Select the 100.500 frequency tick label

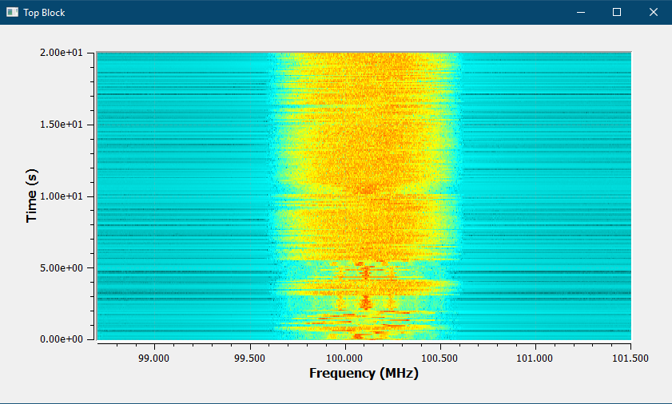(440, 358)
